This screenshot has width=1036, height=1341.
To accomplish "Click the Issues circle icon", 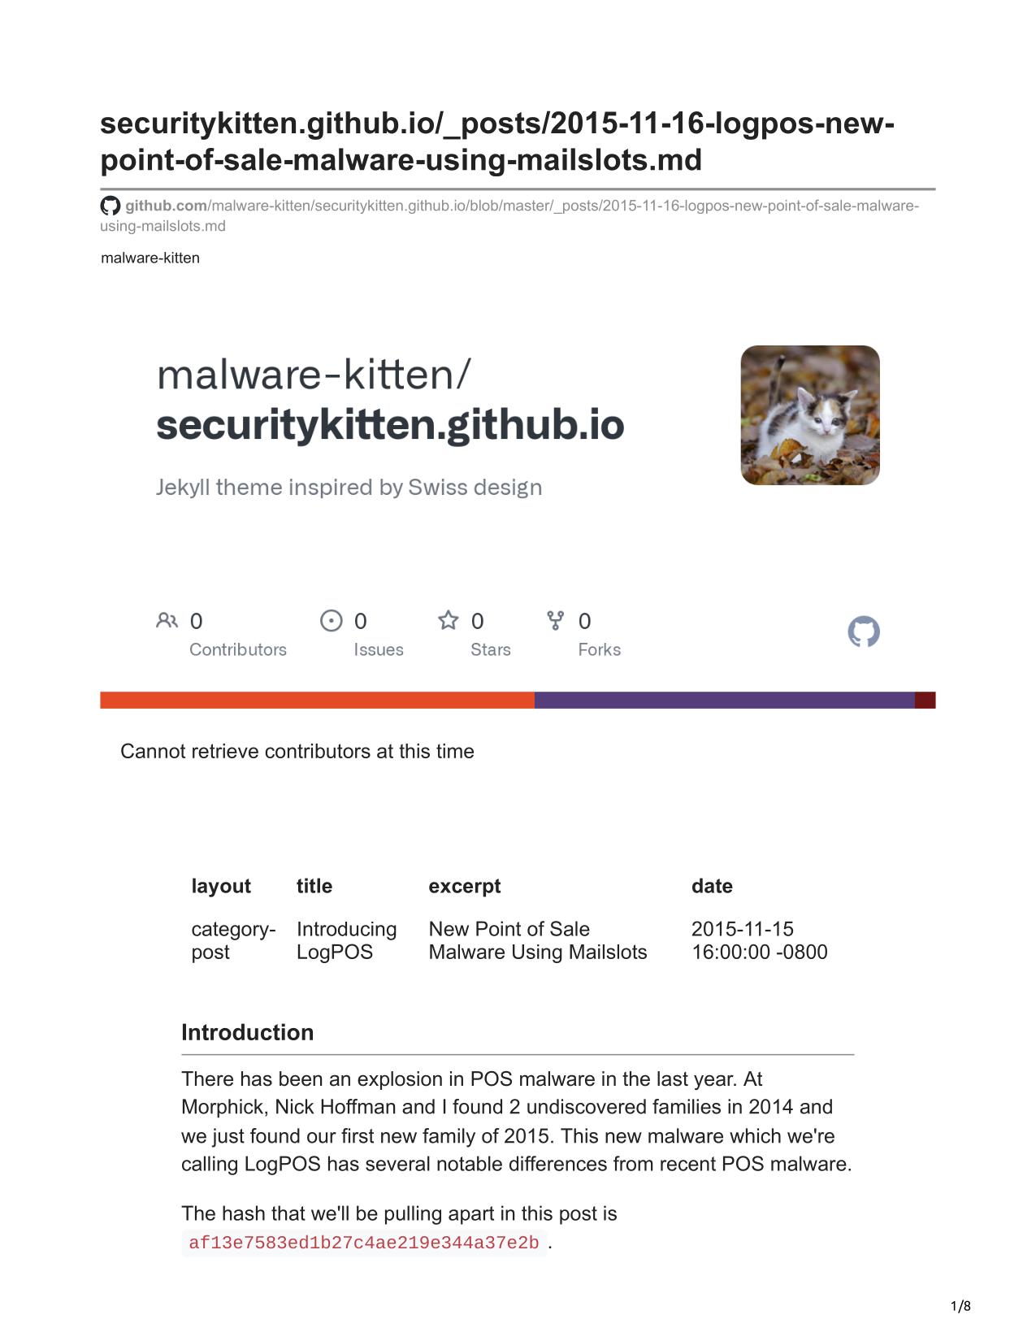I will 332,621.
